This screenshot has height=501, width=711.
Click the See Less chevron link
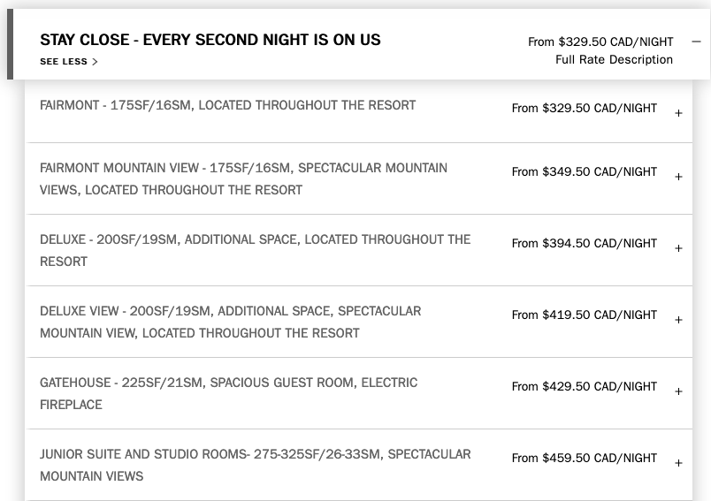coord(69,62)
